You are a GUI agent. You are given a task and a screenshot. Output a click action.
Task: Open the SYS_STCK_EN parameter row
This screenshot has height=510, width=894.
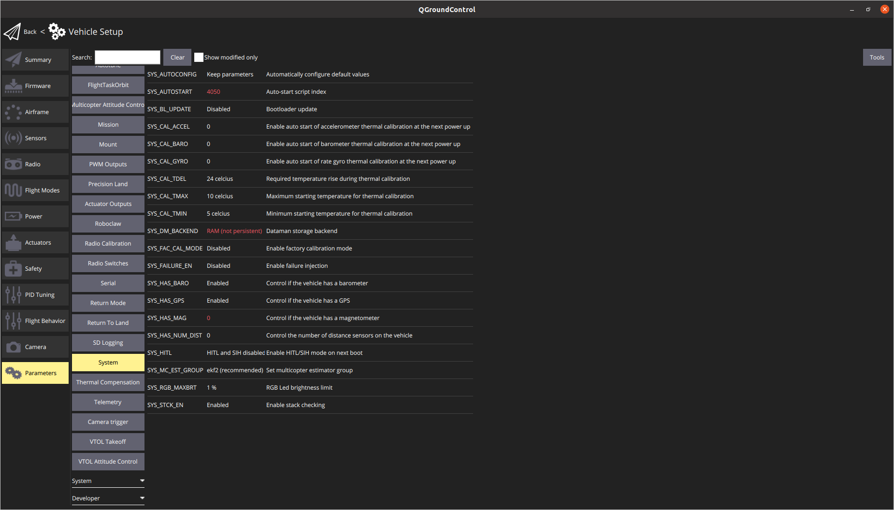(x=310, y=405)
